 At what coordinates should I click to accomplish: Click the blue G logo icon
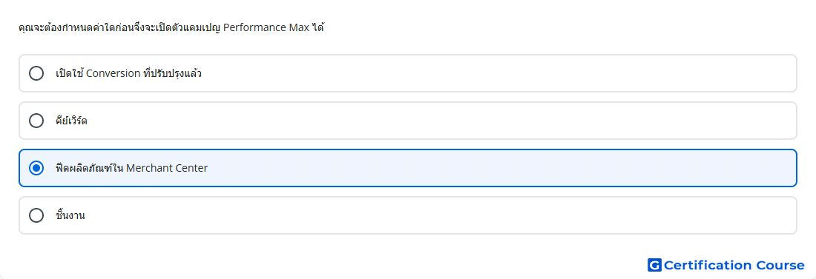point(654,265)
